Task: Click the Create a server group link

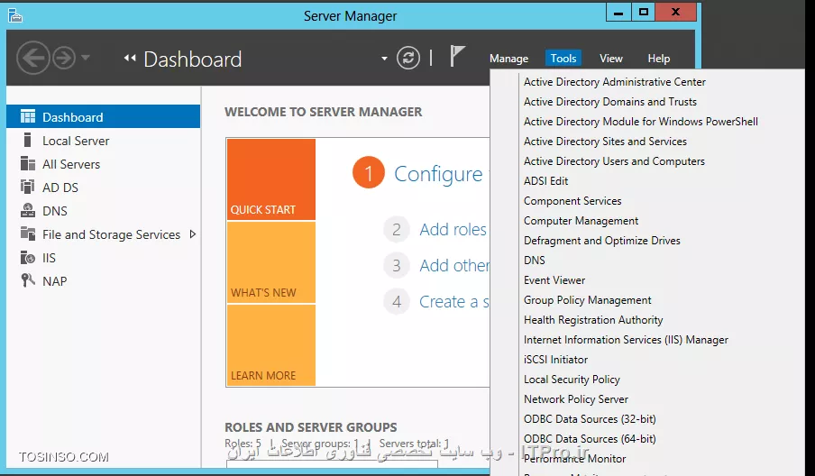Action: pos(454,301)
